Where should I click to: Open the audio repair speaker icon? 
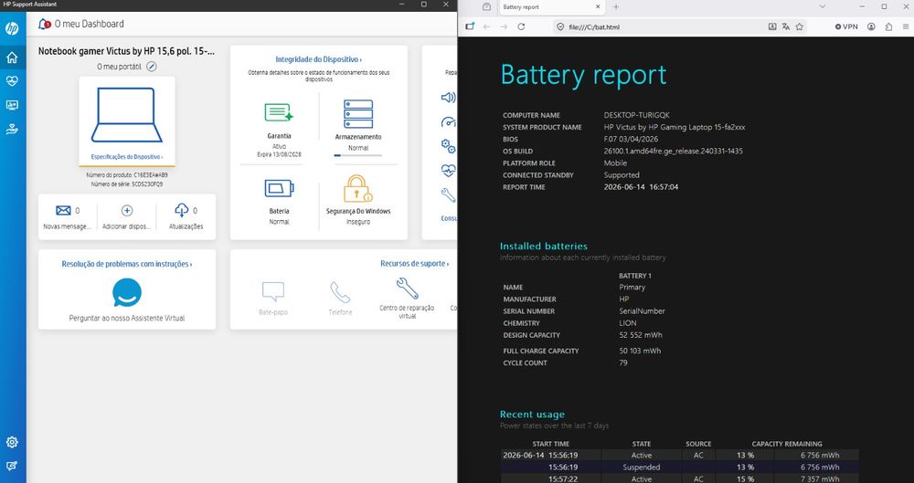(x=448, y=98)
